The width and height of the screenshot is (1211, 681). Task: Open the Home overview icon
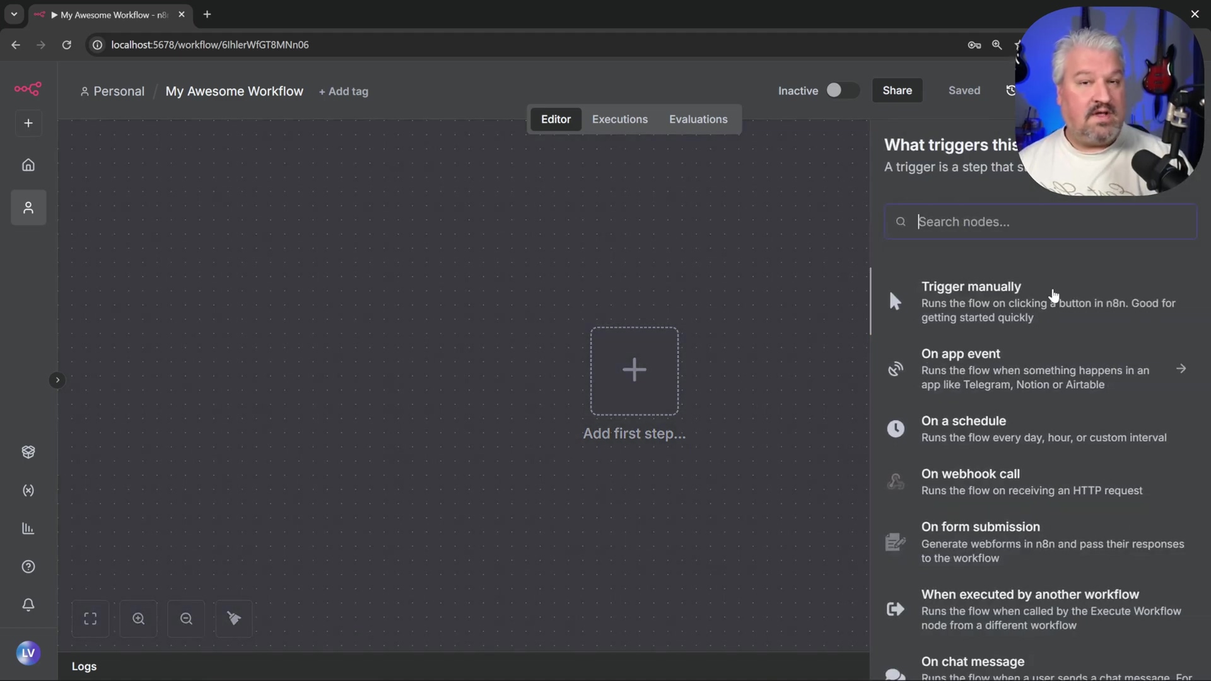pos(28,165)
